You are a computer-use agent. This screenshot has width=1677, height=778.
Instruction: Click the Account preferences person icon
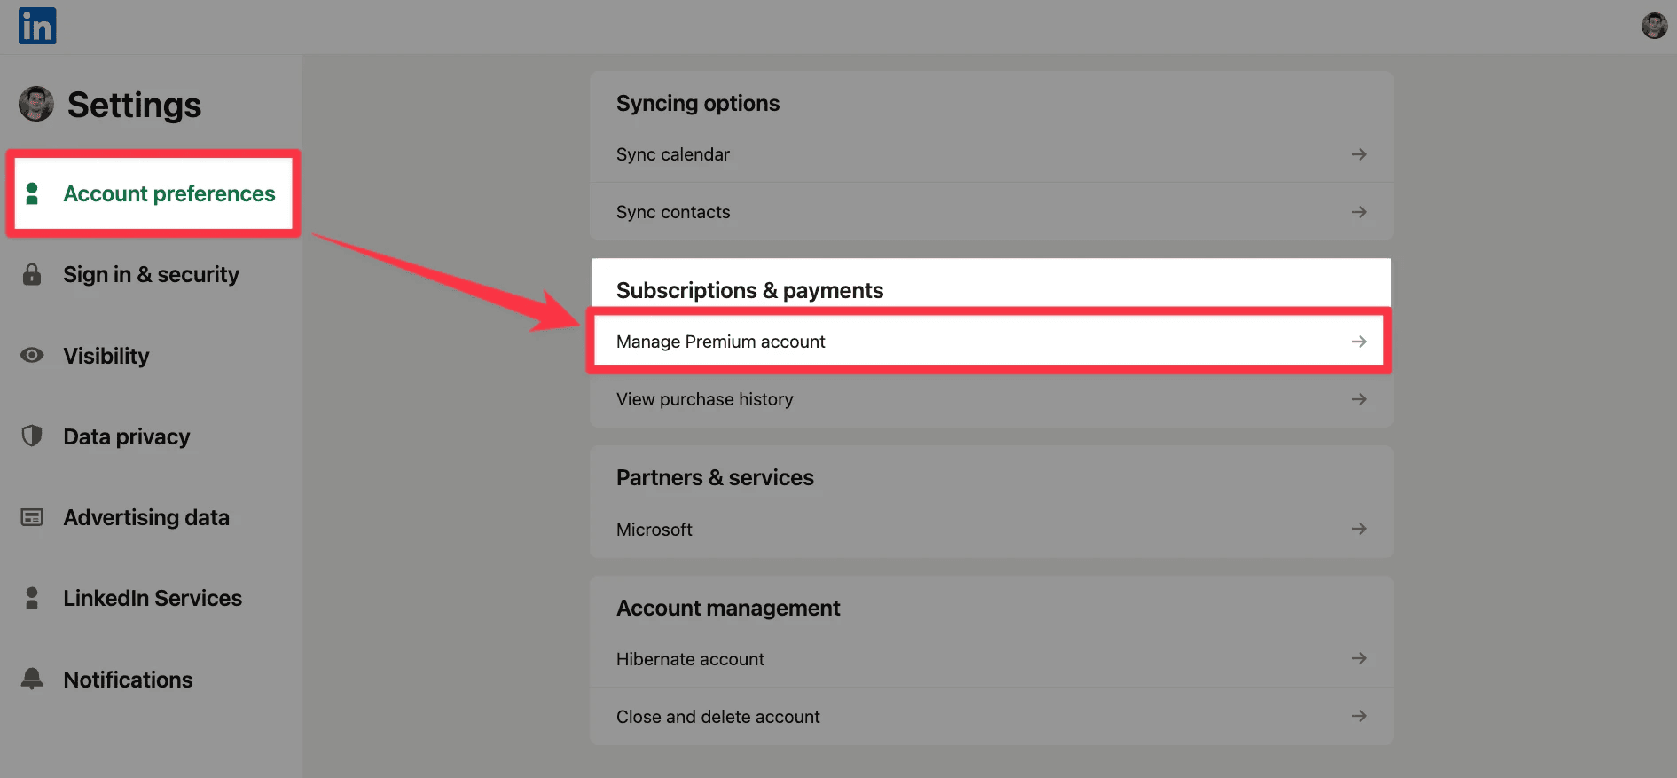click(x=32, y=193)
